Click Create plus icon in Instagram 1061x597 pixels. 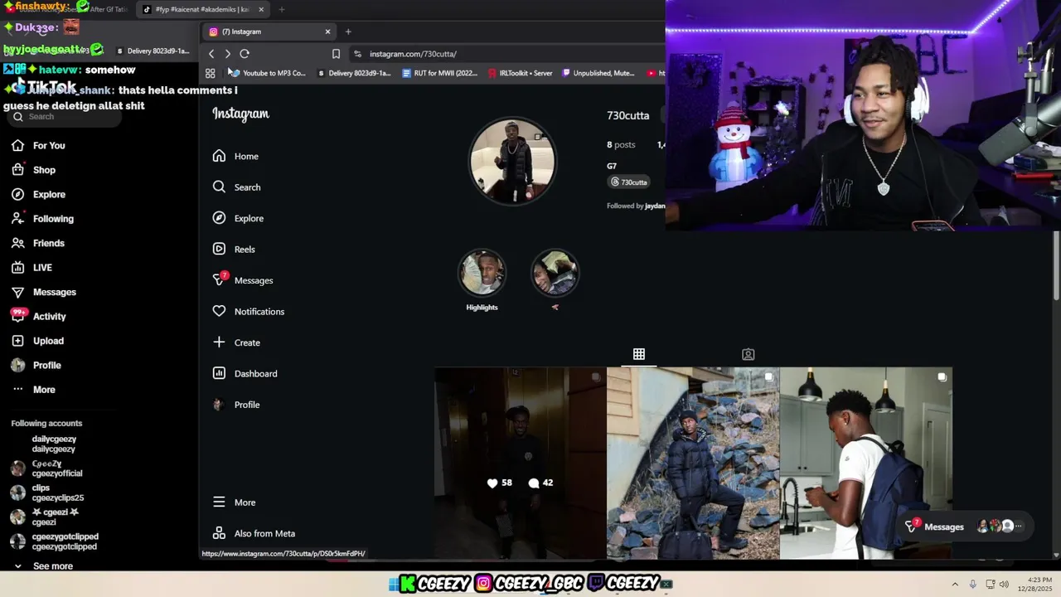pos(219,342)
